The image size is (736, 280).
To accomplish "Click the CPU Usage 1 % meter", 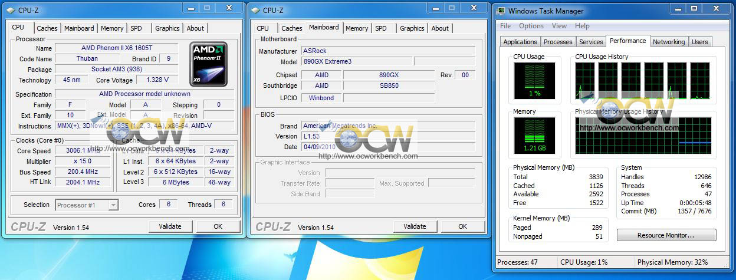I will tap(534, 81).
